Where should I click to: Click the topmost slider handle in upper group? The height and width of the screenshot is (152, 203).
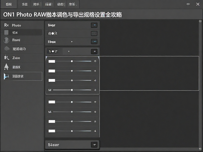coord(72,61)
